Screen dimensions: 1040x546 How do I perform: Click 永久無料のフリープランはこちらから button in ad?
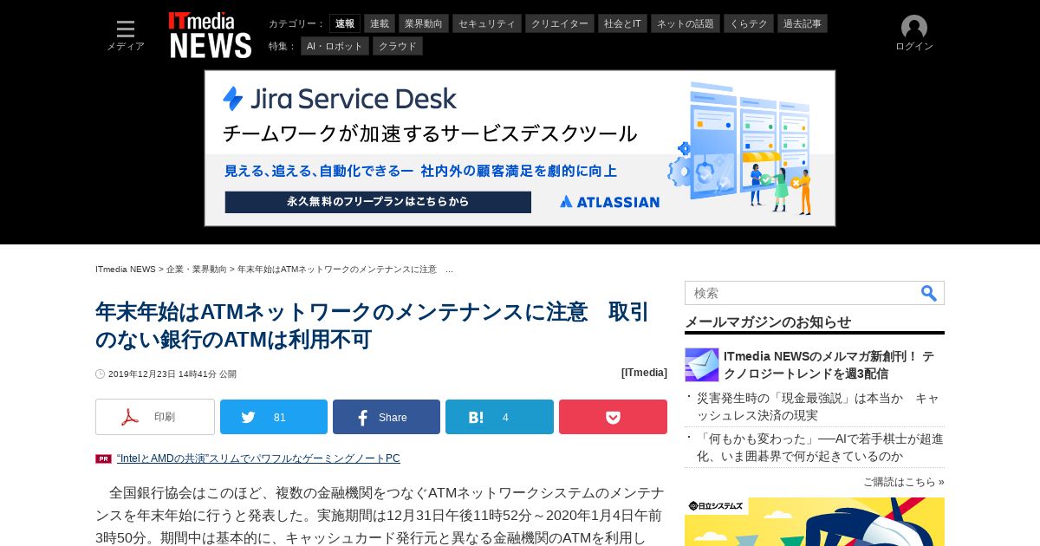point(378,202)
